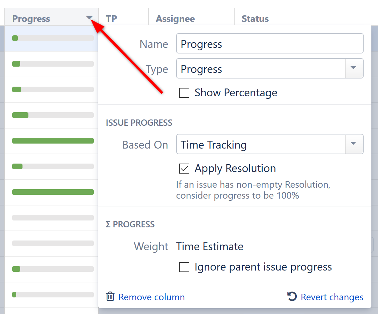
Task: Click the Remove column link
Action: pyautogui.click(x=152, y=297)
